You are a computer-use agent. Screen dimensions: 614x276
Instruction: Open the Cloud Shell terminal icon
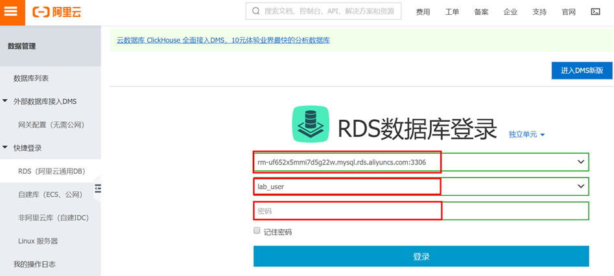(x=595, y=12)
